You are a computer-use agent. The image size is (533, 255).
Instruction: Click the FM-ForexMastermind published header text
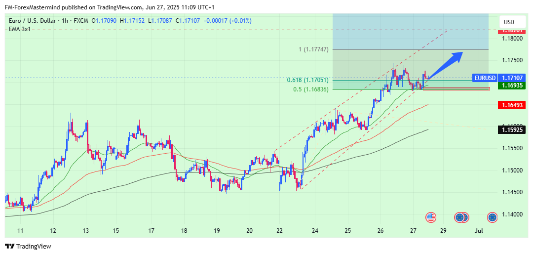110,7
